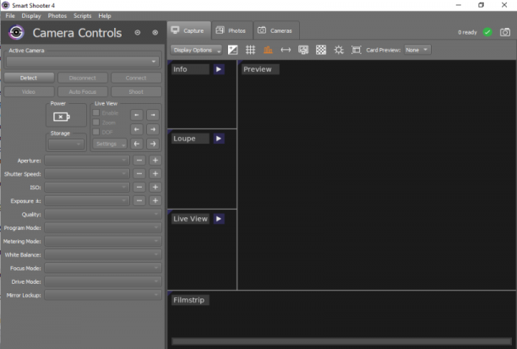The height and width of the screenshot is (349, 517).
Task: Expand the Live View panel play arrow
Action: [219, 219]
